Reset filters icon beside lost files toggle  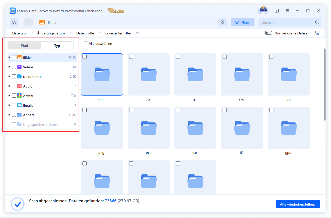click(317, 33)
